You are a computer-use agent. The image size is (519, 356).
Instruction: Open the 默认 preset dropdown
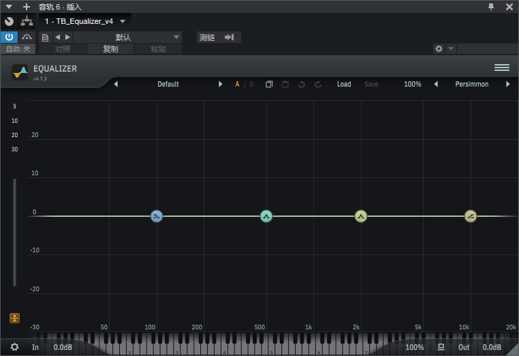[127, 37]
